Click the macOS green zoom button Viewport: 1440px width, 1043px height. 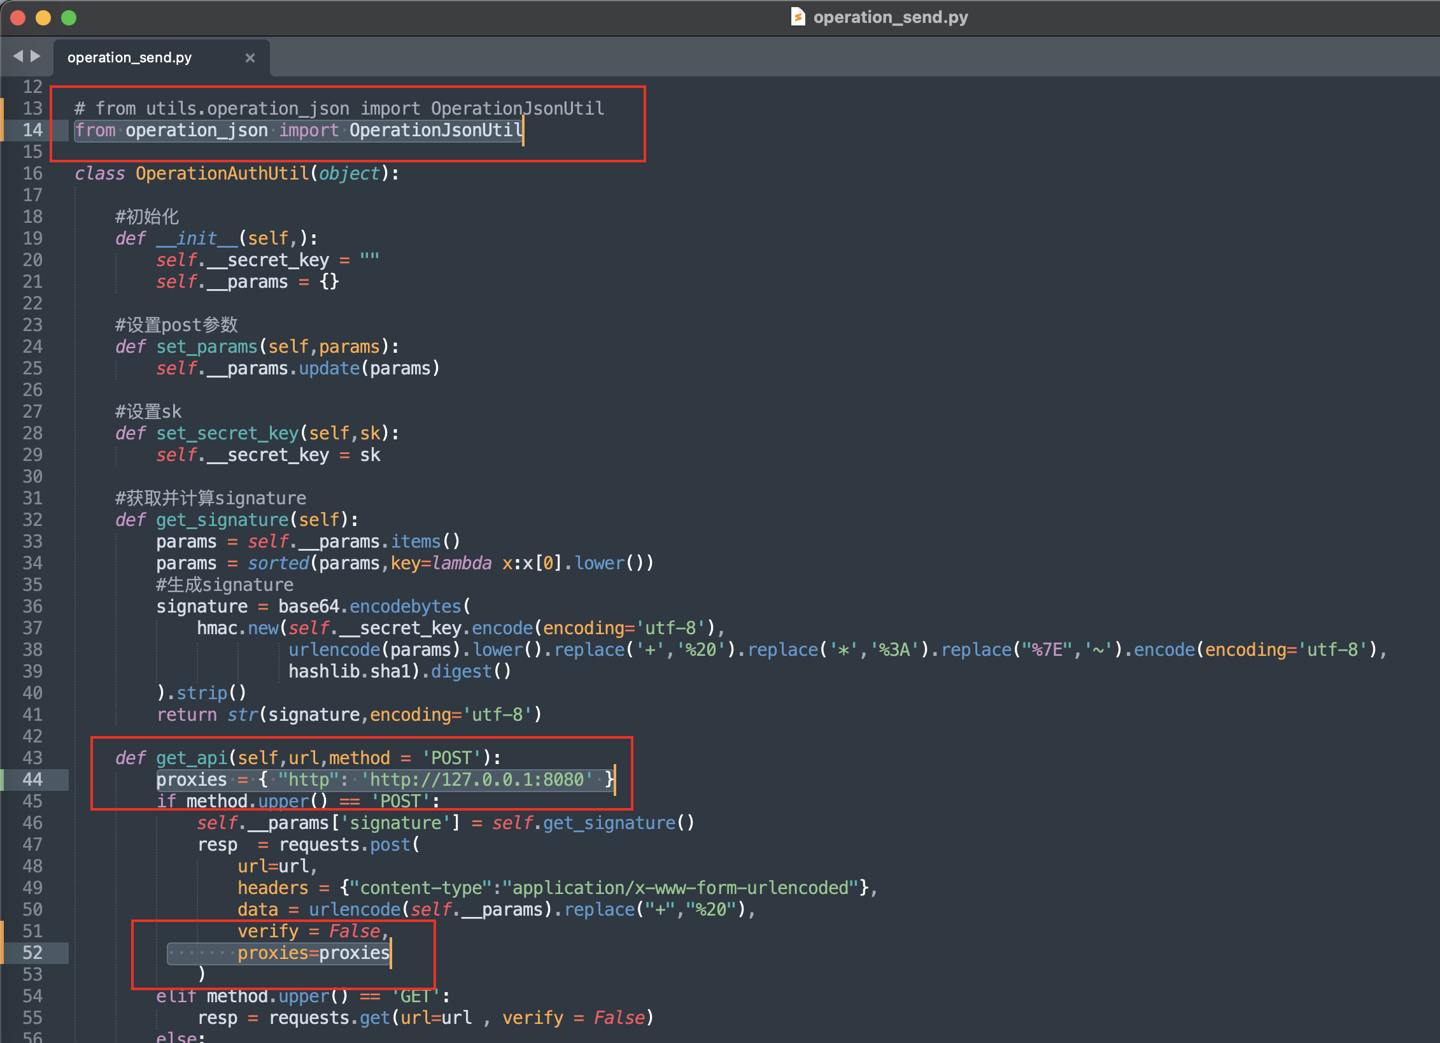69,17
